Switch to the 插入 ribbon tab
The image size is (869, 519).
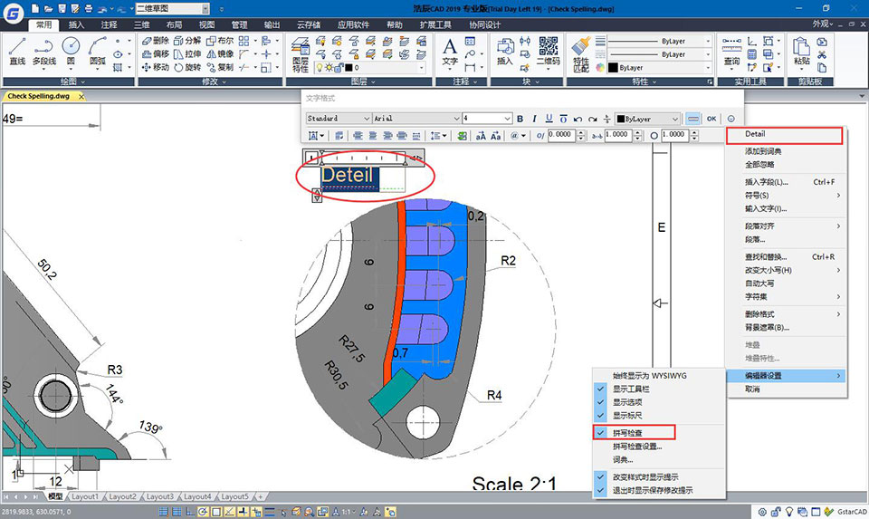coord(76,25)
